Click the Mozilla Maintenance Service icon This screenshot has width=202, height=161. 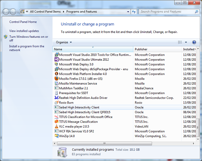point(56,83)
